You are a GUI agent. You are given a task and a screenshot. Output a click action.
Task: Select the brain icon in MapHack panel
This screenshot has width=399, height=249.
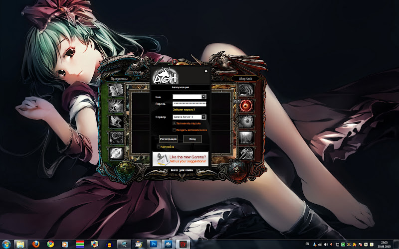point(246,90)
